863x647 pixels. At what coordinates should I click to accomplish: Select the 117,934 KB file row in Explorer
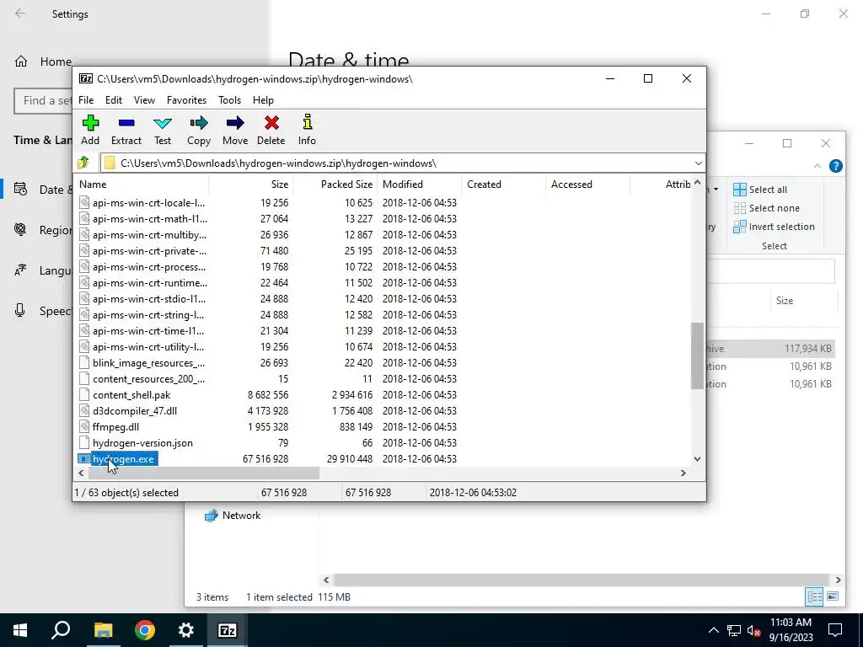tap(770, 348)
